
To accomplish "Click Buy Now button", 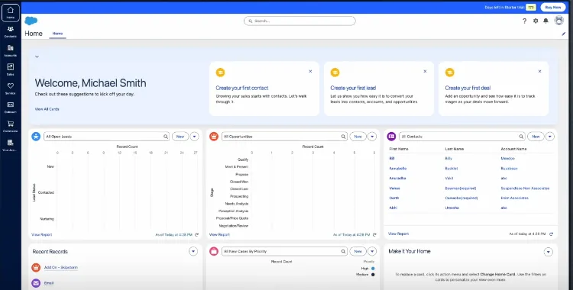I will pyautogui.click(x=553, y=8).
